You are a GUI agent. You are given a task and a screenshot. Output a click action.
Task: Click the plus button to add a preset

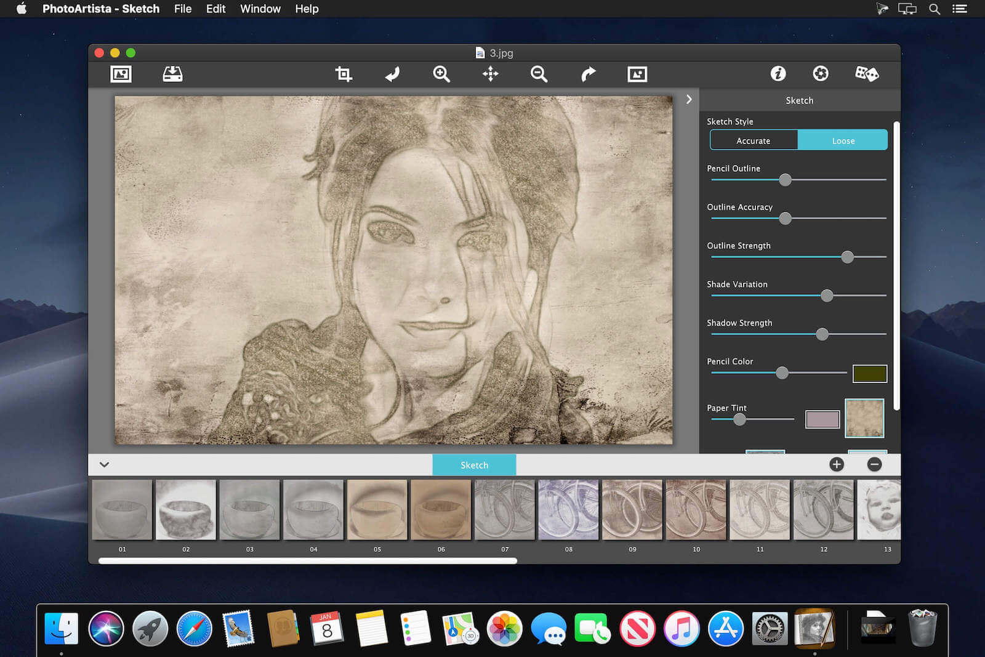click(x=836, y=464)
